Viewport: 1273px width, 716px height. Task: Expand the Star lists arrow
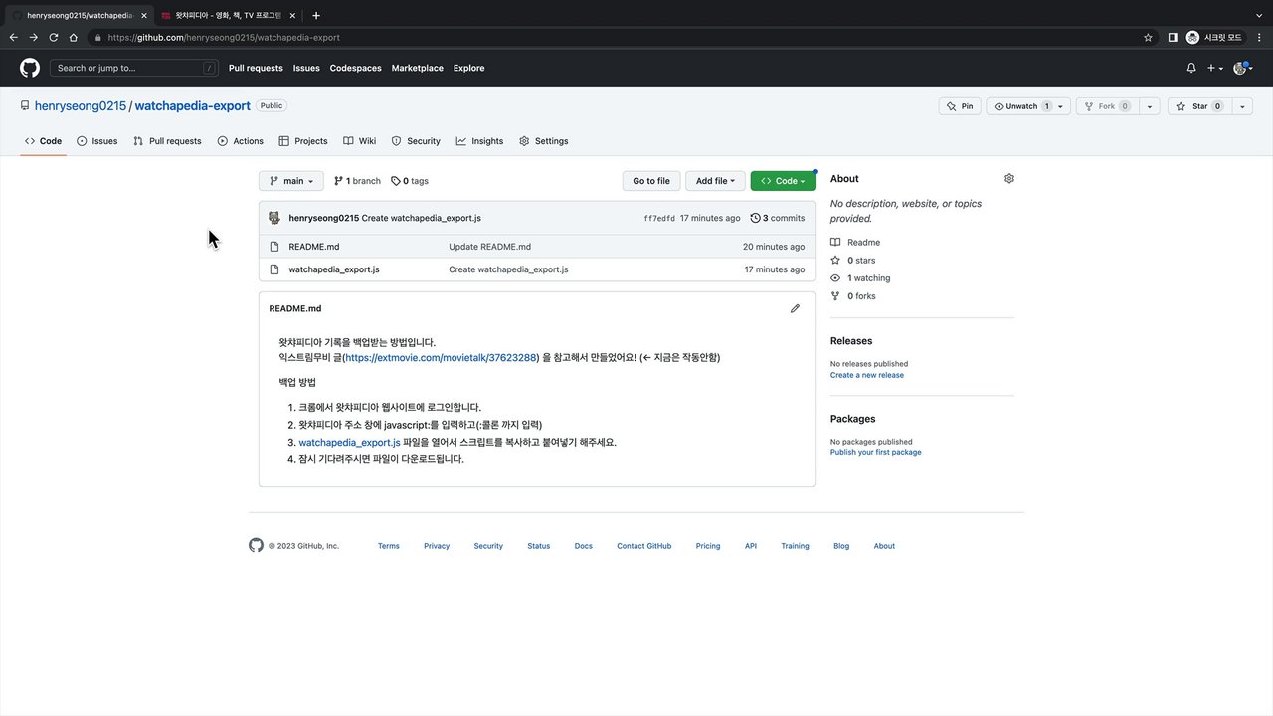coord(1243,106)
